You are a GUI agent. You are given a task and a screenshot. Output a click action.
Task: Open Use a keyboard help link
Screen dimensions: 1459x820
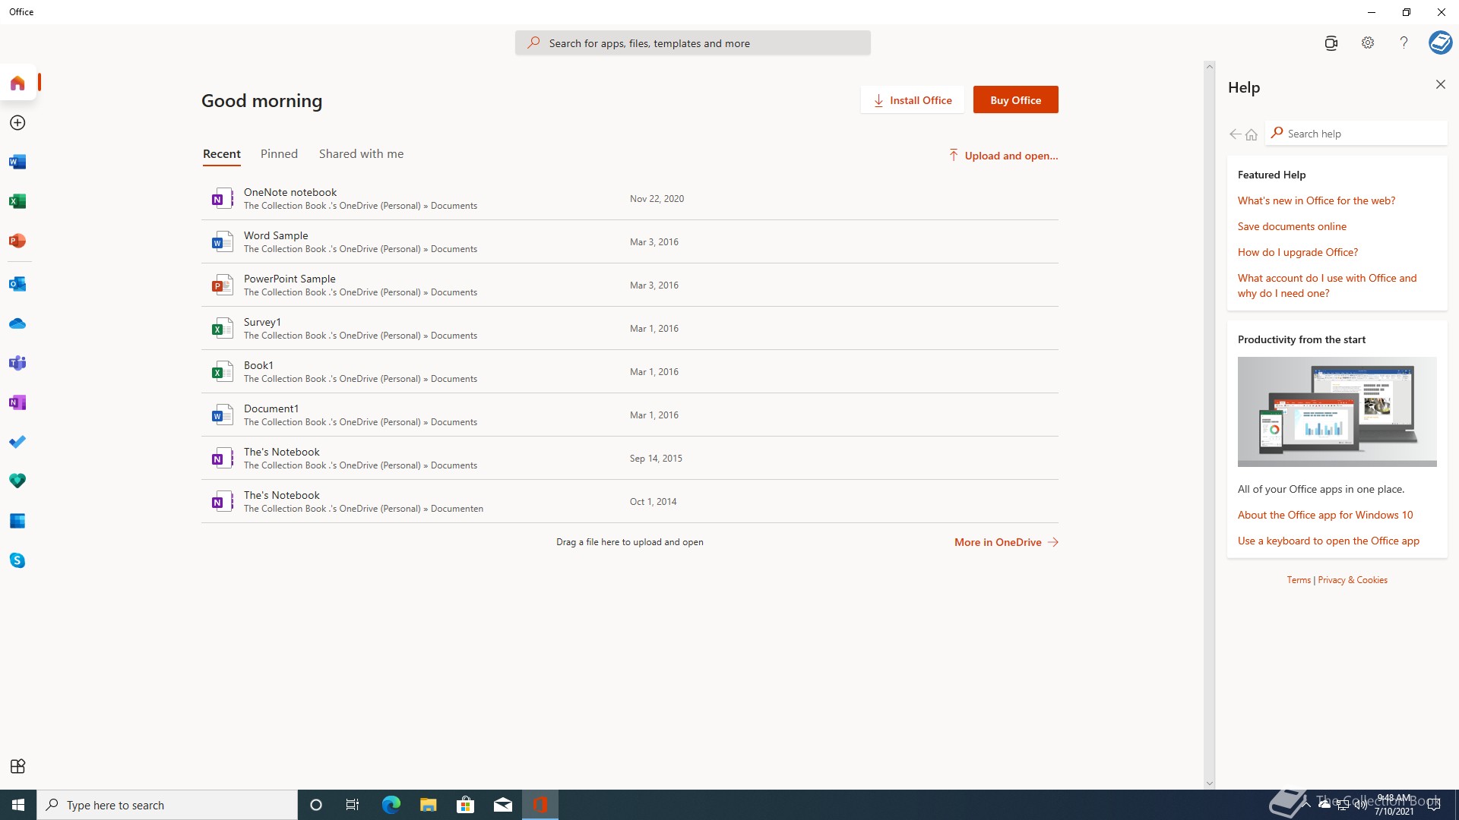1328,541
